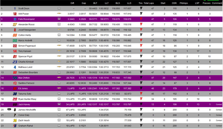Click Ryan Hunter-Reay's number 28 icon
The image size is (223, 129).
point(15,99)
